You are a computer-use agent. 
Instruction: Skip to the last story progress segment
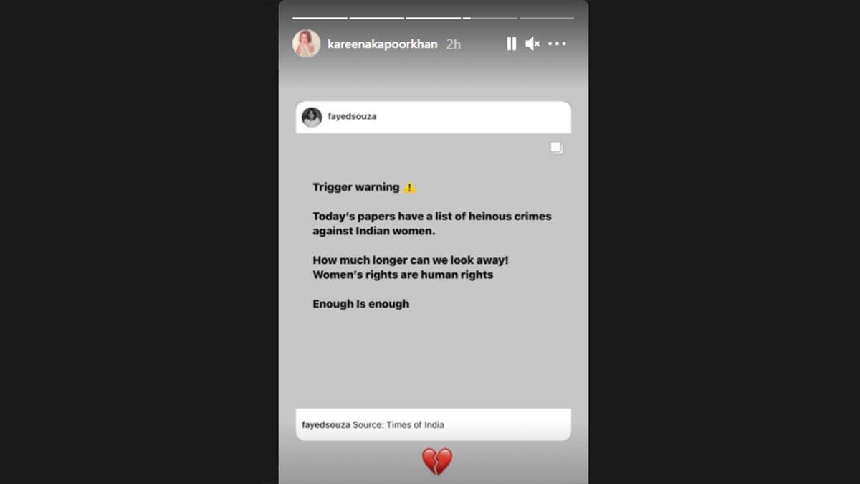pyautogui.click(x=547, y=18)
